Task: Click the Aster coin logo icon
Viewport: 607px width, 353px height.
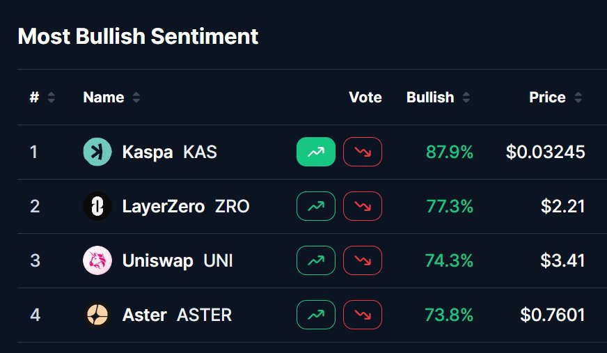Action: click(97, 315)
